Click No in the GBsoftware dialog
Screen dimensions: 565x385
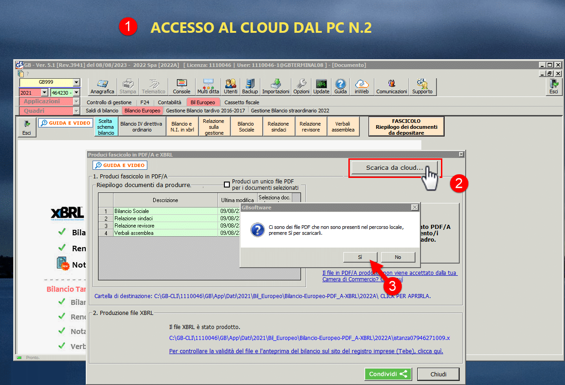(398, 257)
